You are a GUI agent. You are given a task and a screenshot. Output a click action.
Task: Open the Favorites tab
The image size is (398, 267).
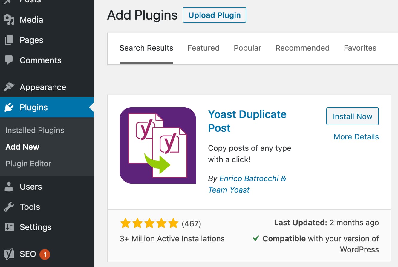click(x=360, y=48)
